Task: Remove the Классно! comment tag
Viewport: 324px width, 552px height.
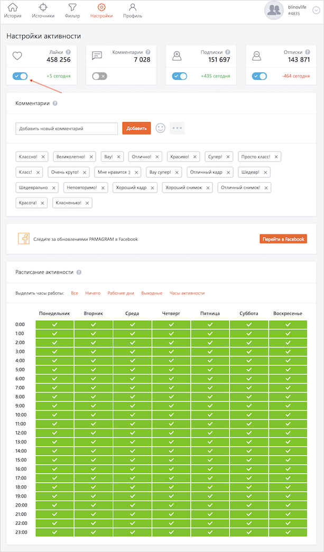Action: coord(43,157)
